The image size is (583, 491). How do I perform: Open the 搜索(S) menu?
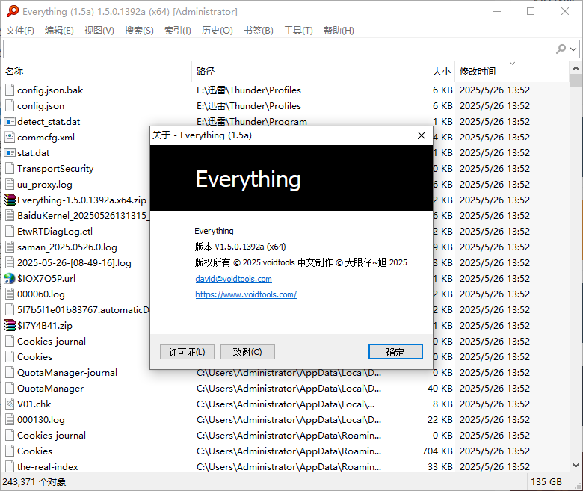point(139,31)
